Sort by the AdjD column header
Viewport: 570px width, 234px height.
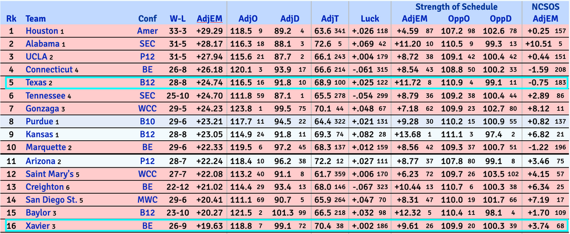[283, 18]
